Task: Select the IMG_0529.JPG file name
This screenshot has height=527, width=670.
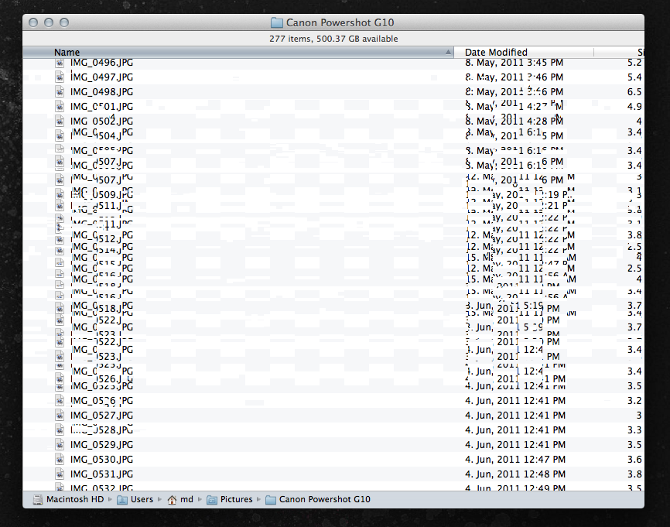Action: 101,444
